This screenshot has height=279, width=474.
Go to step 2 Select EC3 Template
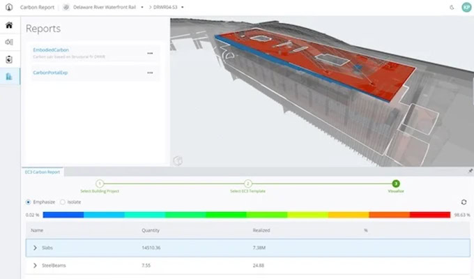coord(248,183)
